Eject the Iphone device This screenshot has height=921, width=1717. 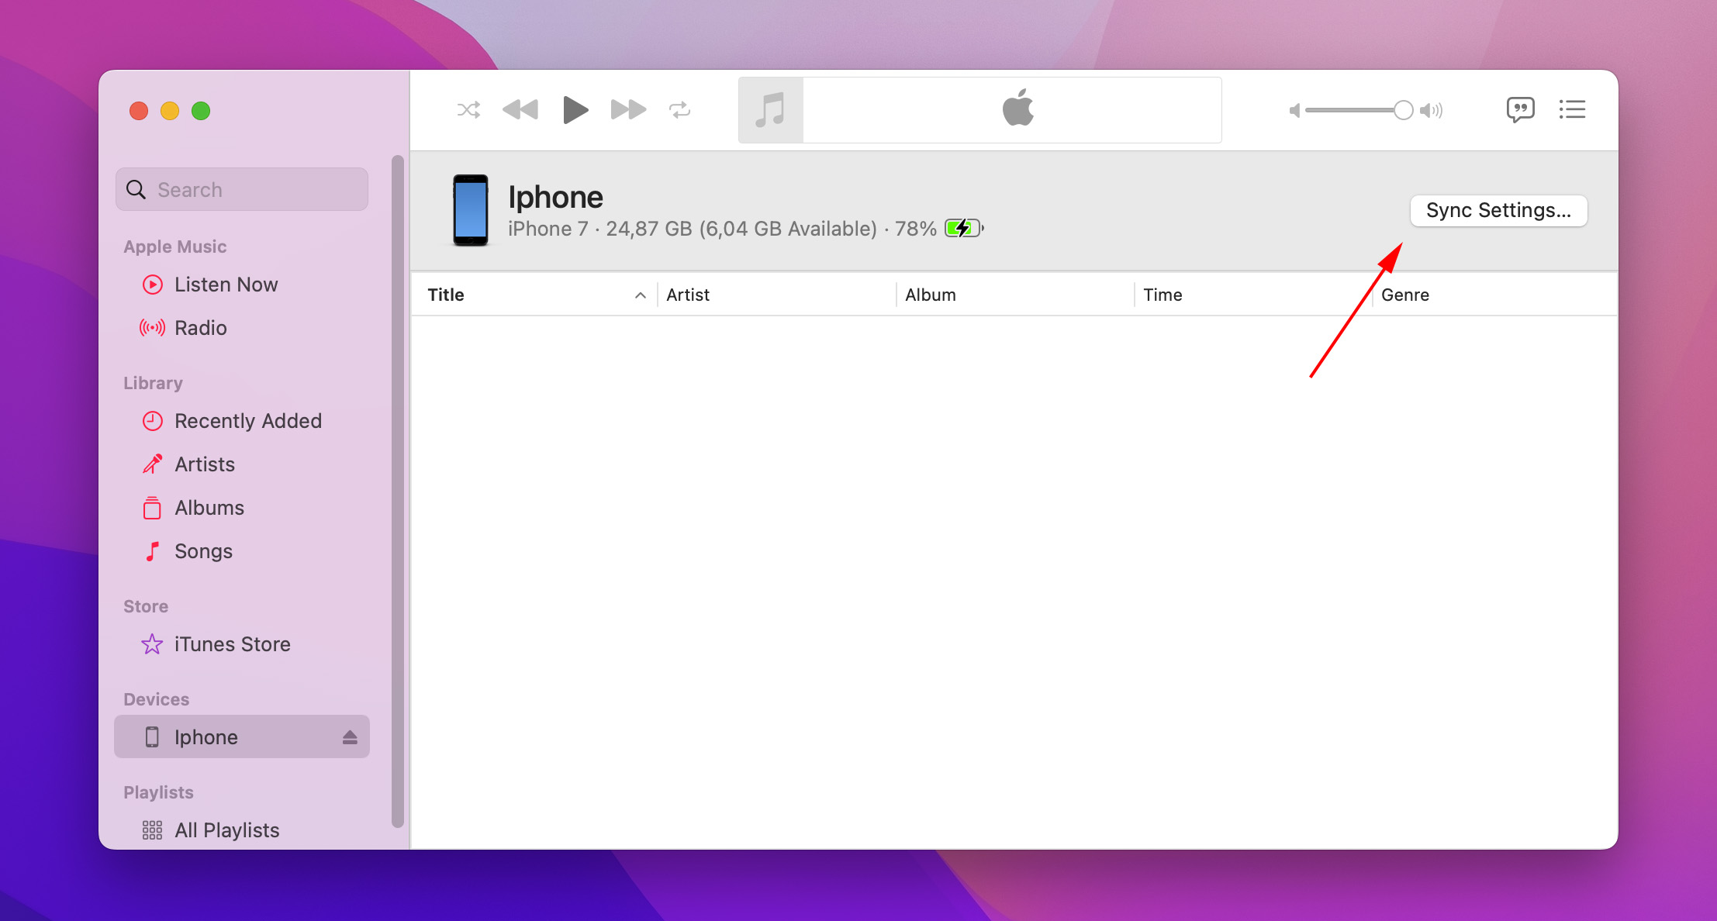tap(350, 737)
